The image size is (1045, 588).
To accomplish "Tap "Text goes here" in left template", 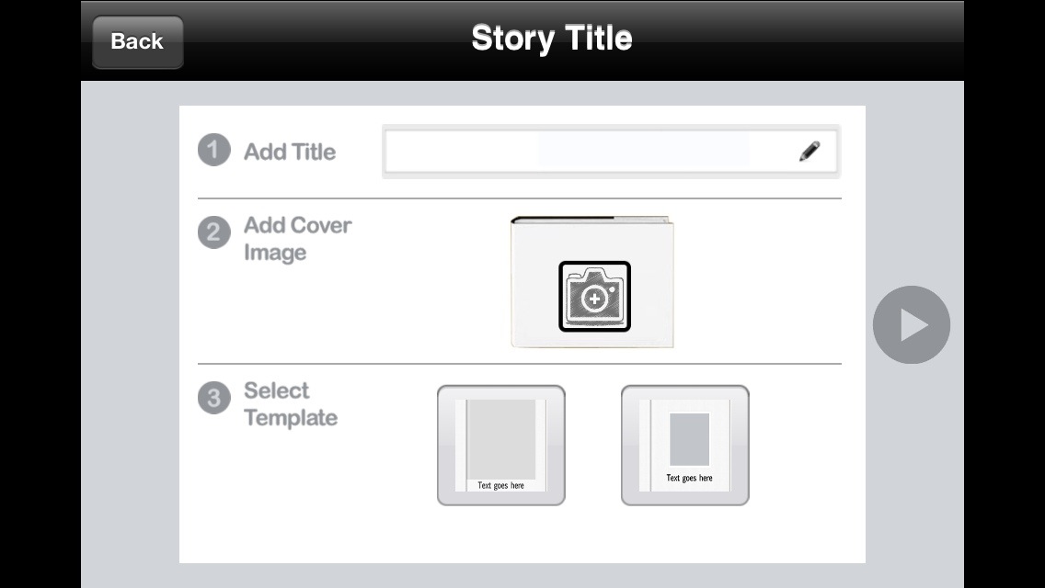I will click(x=501, y=485).
